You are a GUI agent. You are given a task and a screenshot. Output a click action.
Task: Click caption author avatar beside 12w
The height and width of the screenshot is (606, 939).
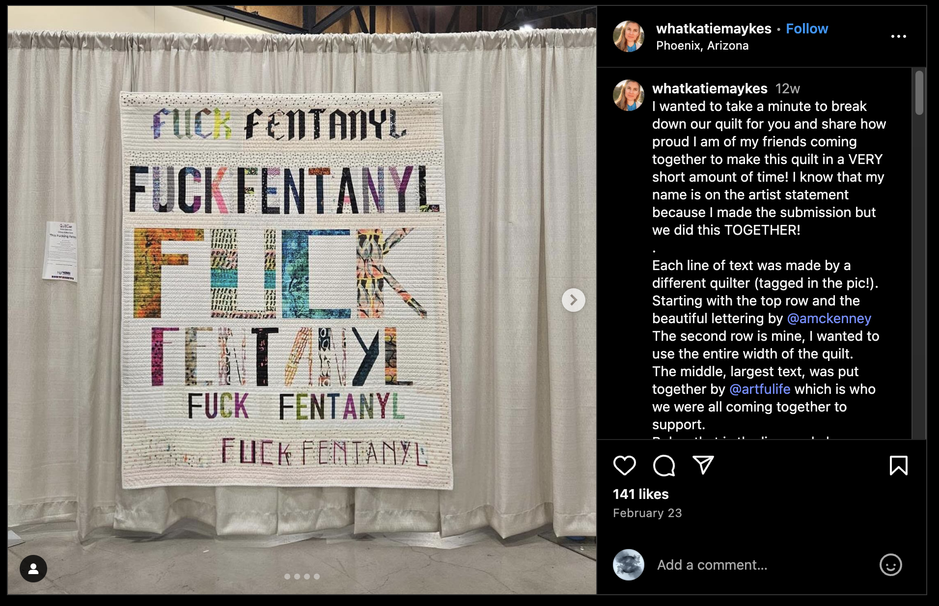628,95
